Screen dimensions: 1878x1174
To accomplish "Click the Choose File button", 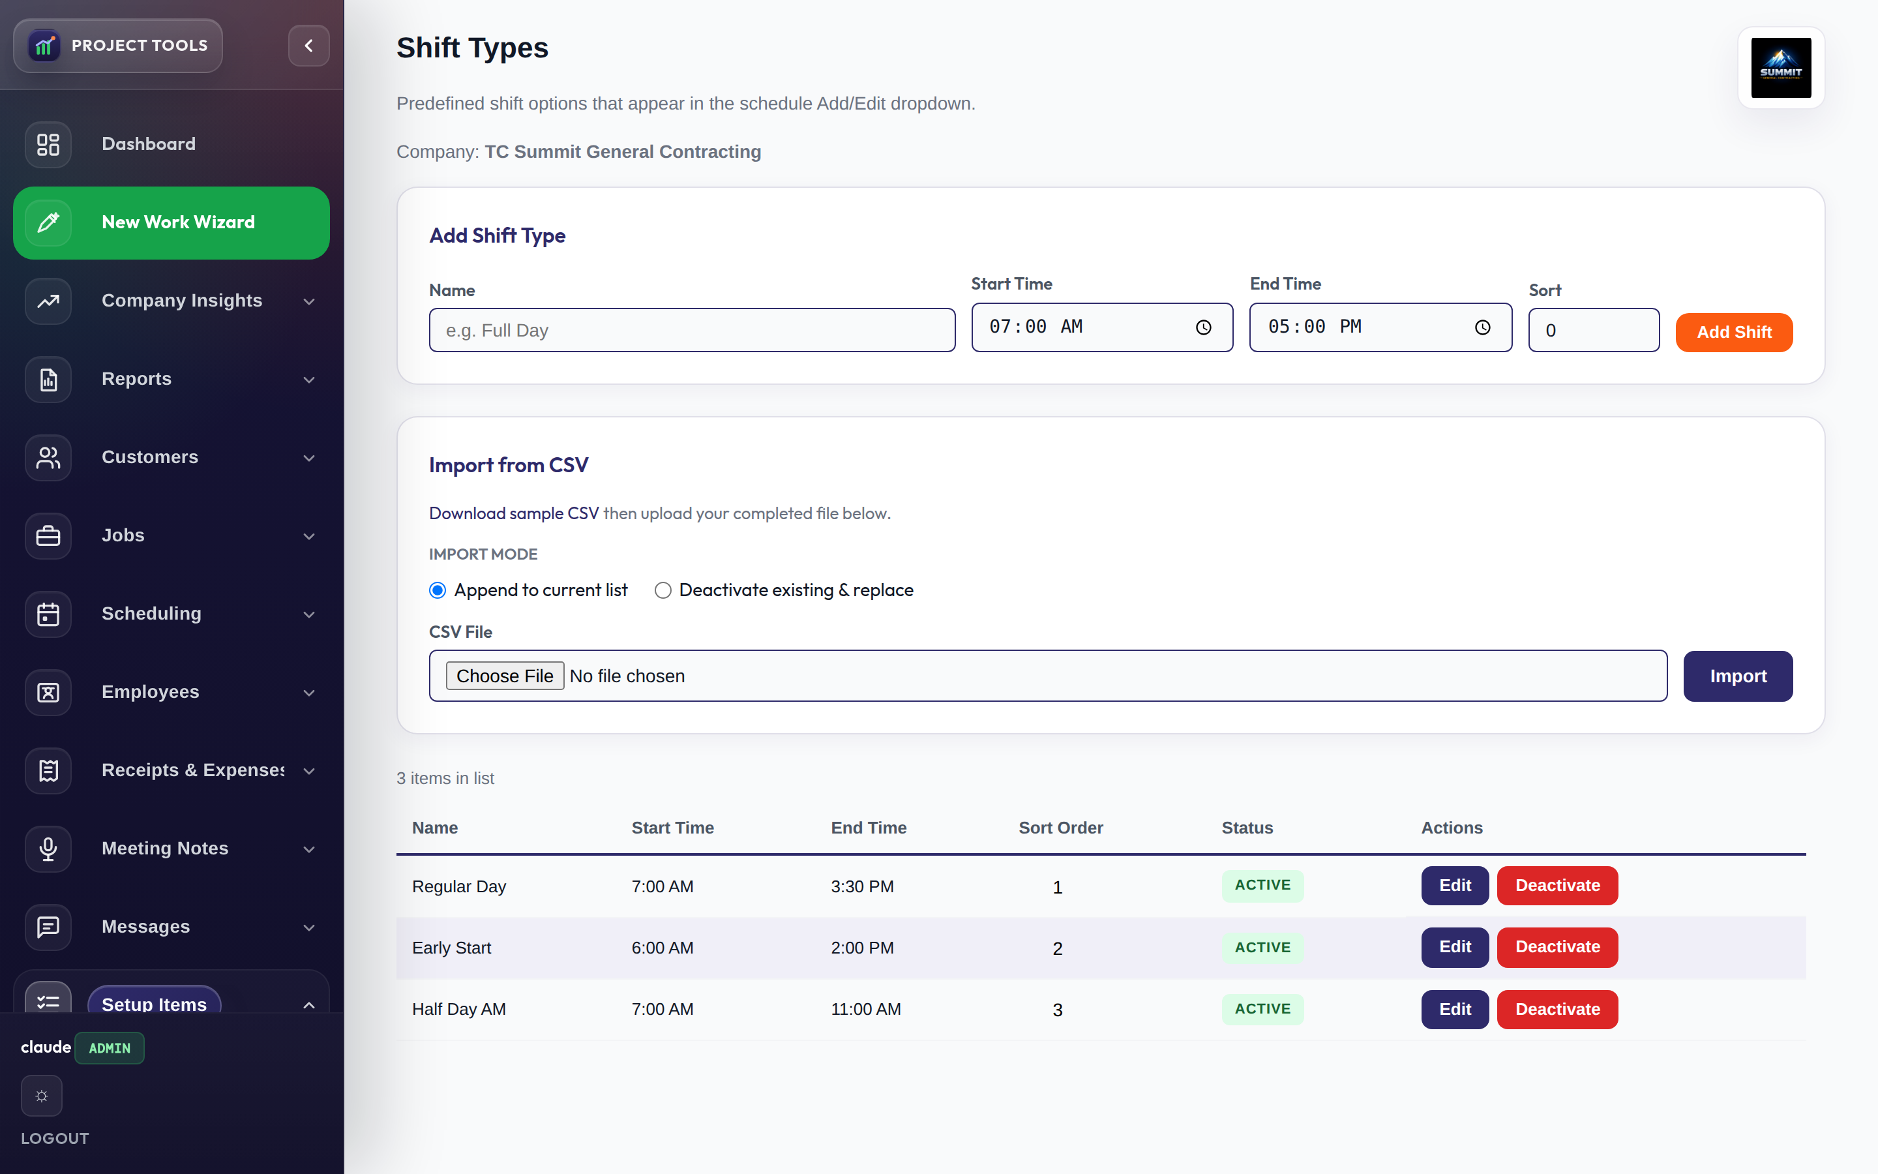I will pyautogui.click(x=505, y=676).
